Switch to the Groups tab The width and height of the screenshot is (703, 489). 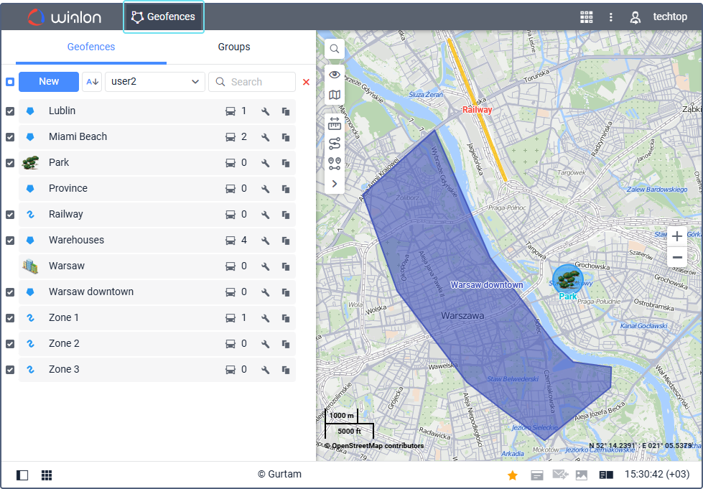(234, 47)
